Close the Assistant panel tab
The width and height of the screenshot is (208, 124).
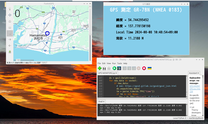click(198, 73)
